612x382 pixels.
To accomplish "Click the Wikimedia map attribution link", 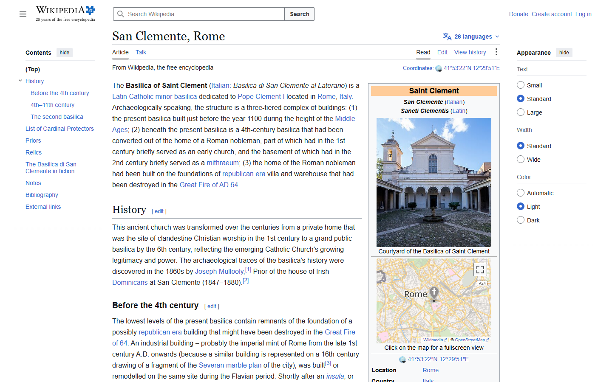I will click(x=435, y=340).
